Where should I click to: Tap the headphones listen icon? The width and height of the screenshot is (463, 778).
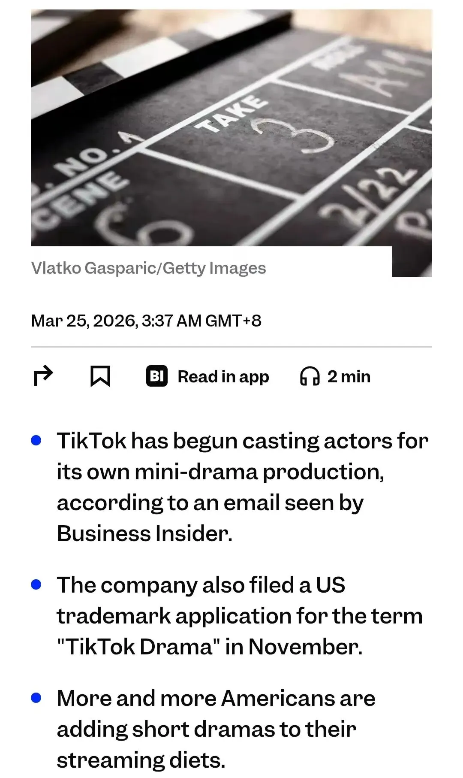pos(310,376)
